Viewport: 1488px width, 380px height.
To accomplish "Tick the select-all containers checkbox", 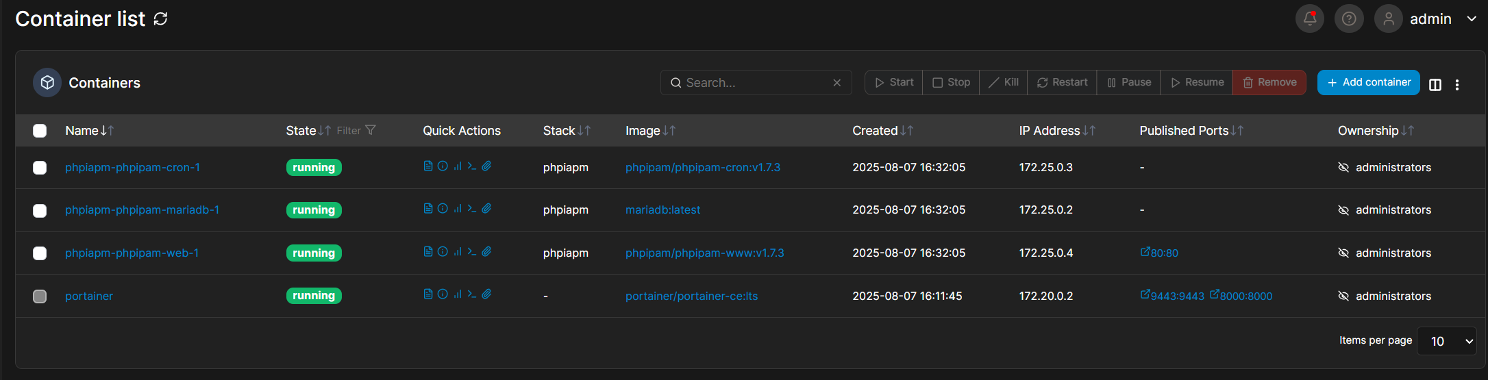I will coord(40,131).
